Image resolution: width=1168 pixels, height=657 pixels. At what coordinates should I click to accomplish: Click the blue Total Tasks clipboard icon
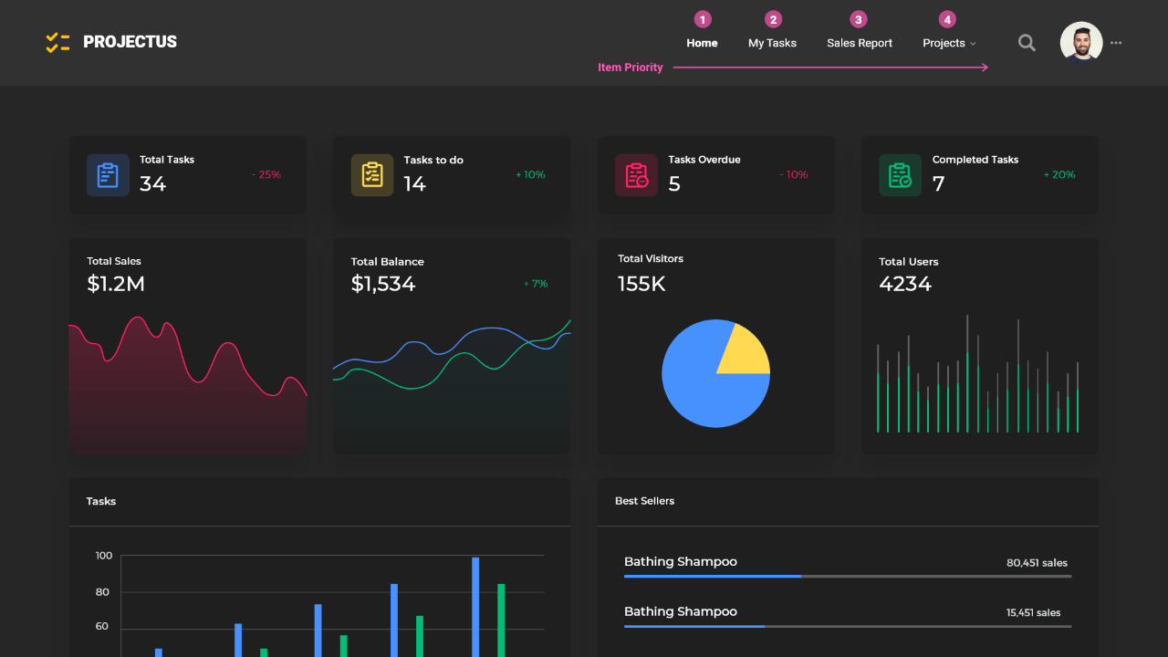coord(108,175)
